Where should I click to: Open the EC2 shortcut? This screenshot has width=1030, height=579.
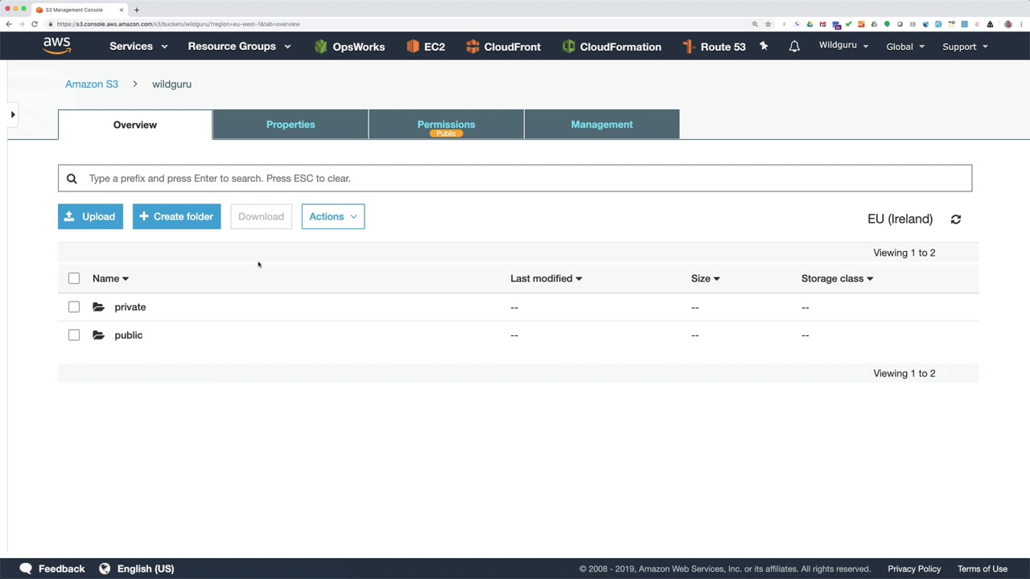[426, 47]
